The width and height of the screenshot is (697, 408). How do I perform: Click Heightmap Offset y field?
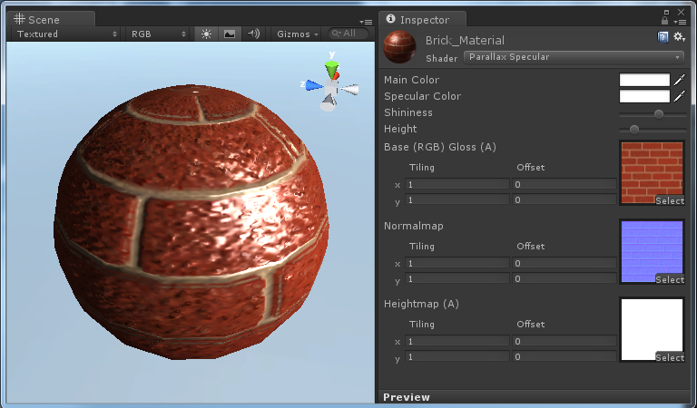click(564, 357)
